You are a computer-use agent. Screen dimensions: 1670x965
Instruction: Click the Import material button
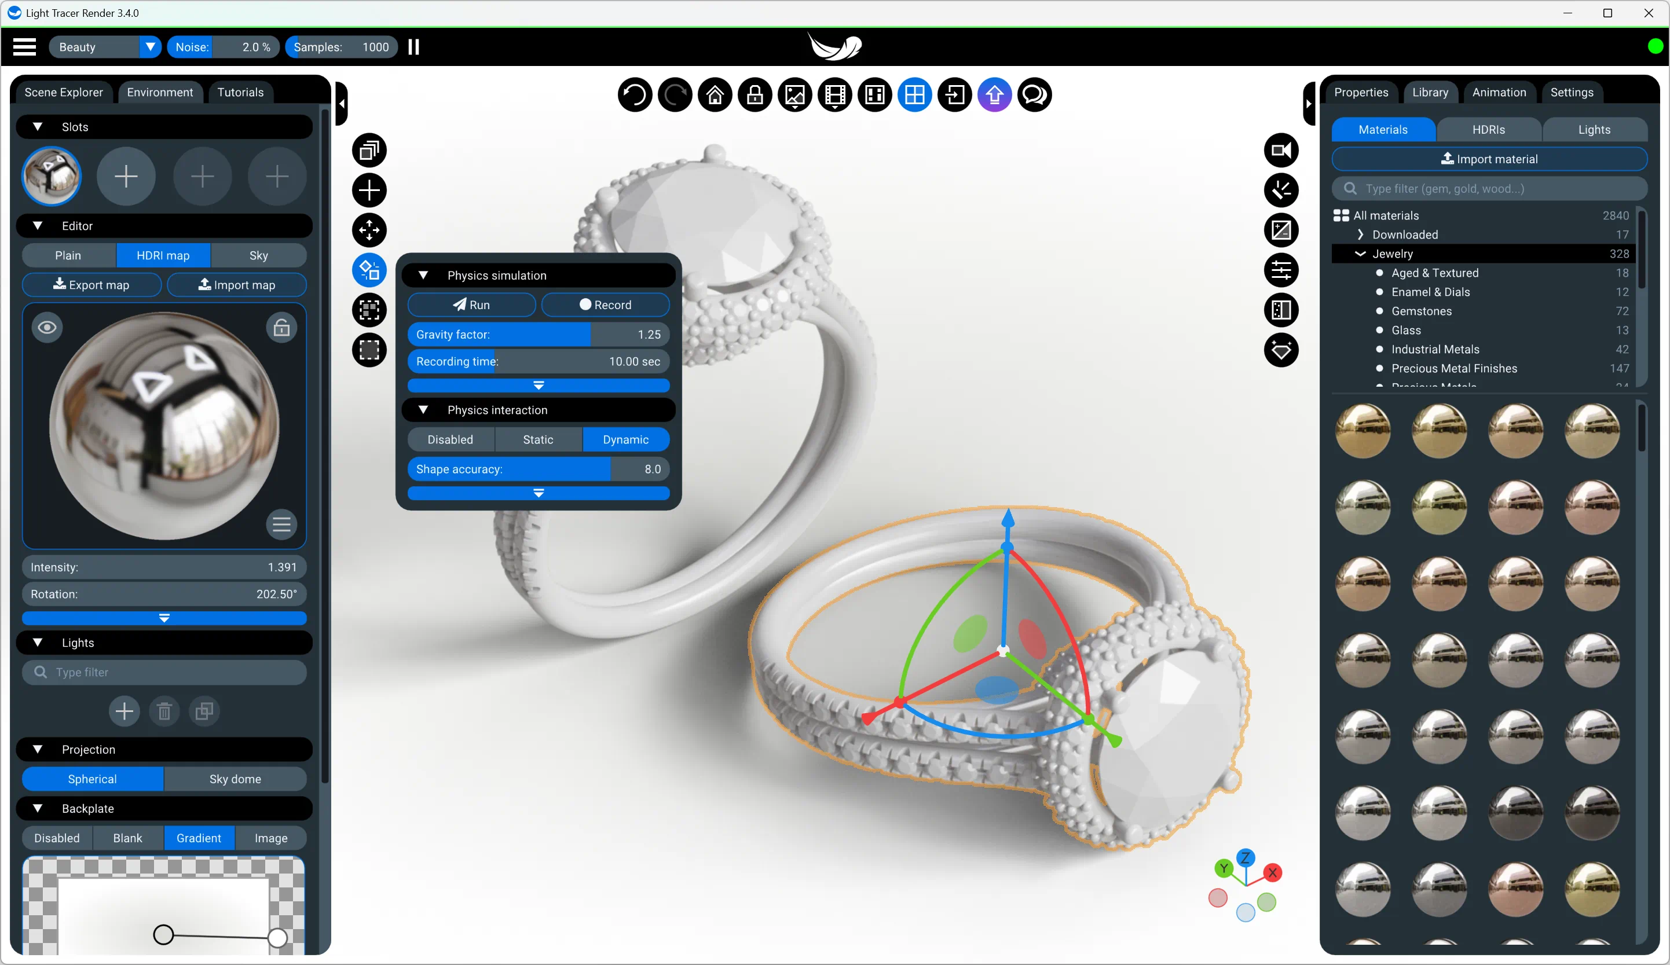(1489, 159)
